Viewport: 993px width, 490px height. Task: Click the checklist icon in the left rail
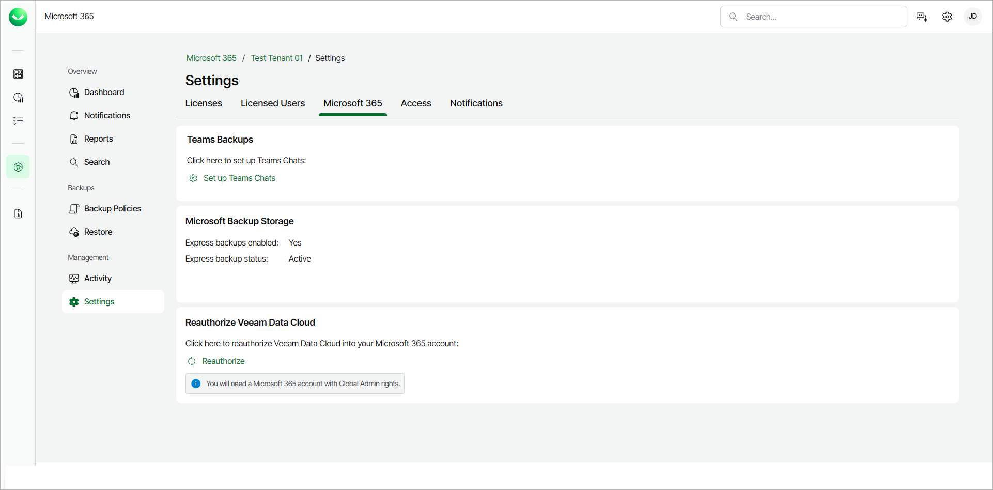coord(18,121)
